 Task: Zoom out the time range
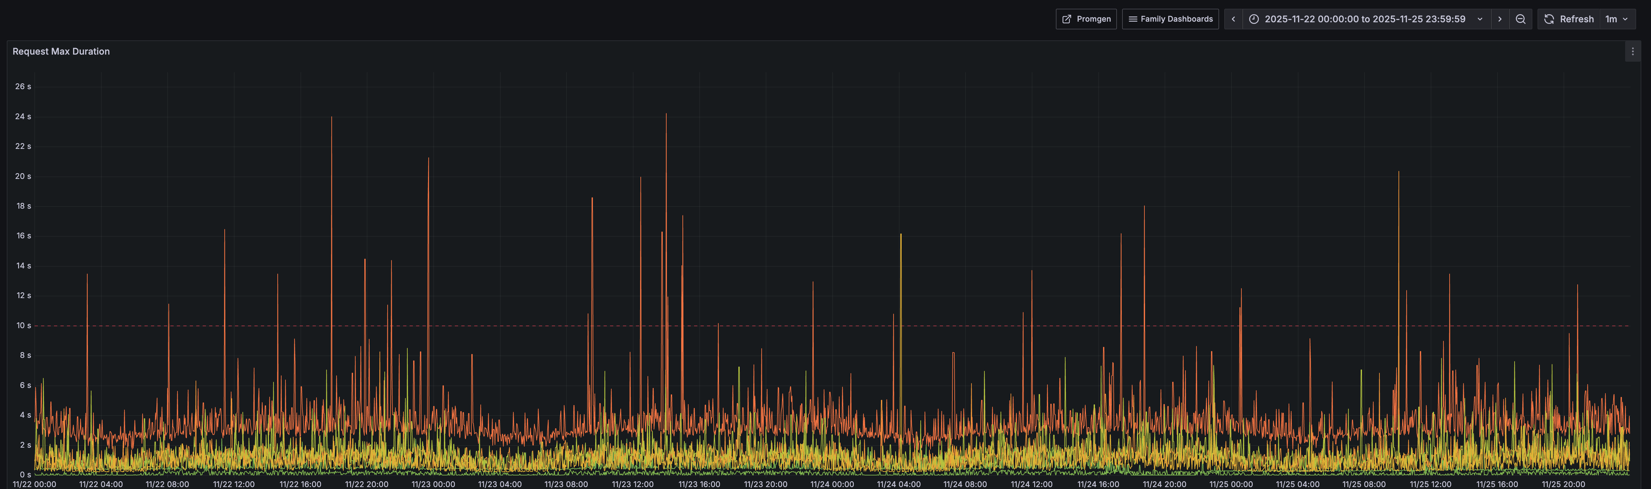pyautogui.click(x=1520, y=19)
